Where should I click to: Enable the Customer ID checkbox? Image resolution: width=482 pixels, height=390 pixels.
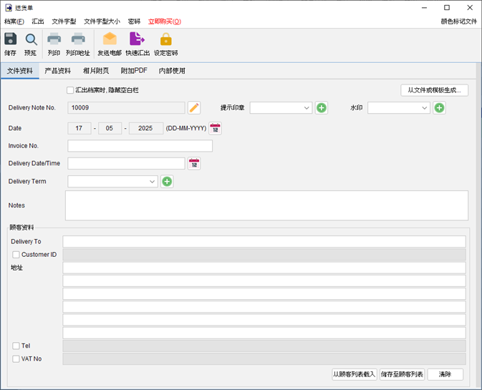(x=16, y=255)
